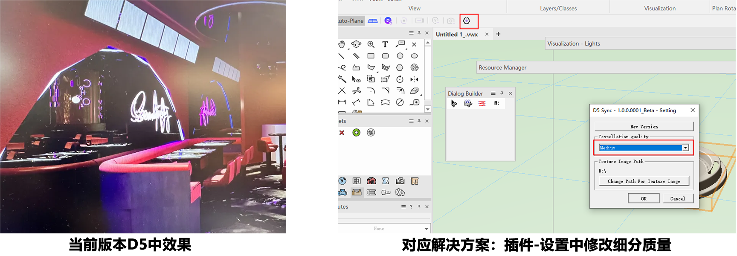The width and height of the screenshot is (737, 256).
Task: Select the Text tool
Action: tap(385, 44)
